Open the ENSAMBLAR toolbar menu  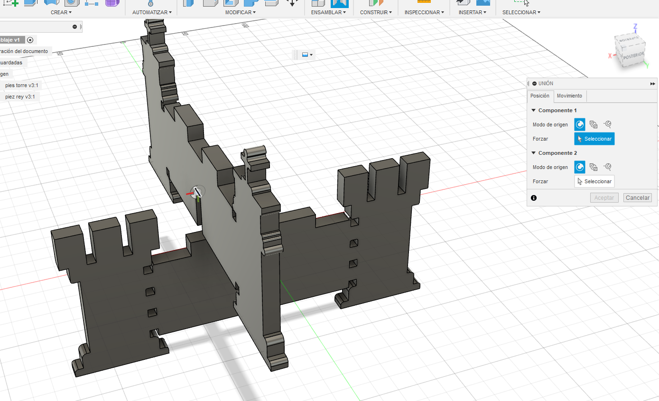pyautogui.click(x=328, y=12)
